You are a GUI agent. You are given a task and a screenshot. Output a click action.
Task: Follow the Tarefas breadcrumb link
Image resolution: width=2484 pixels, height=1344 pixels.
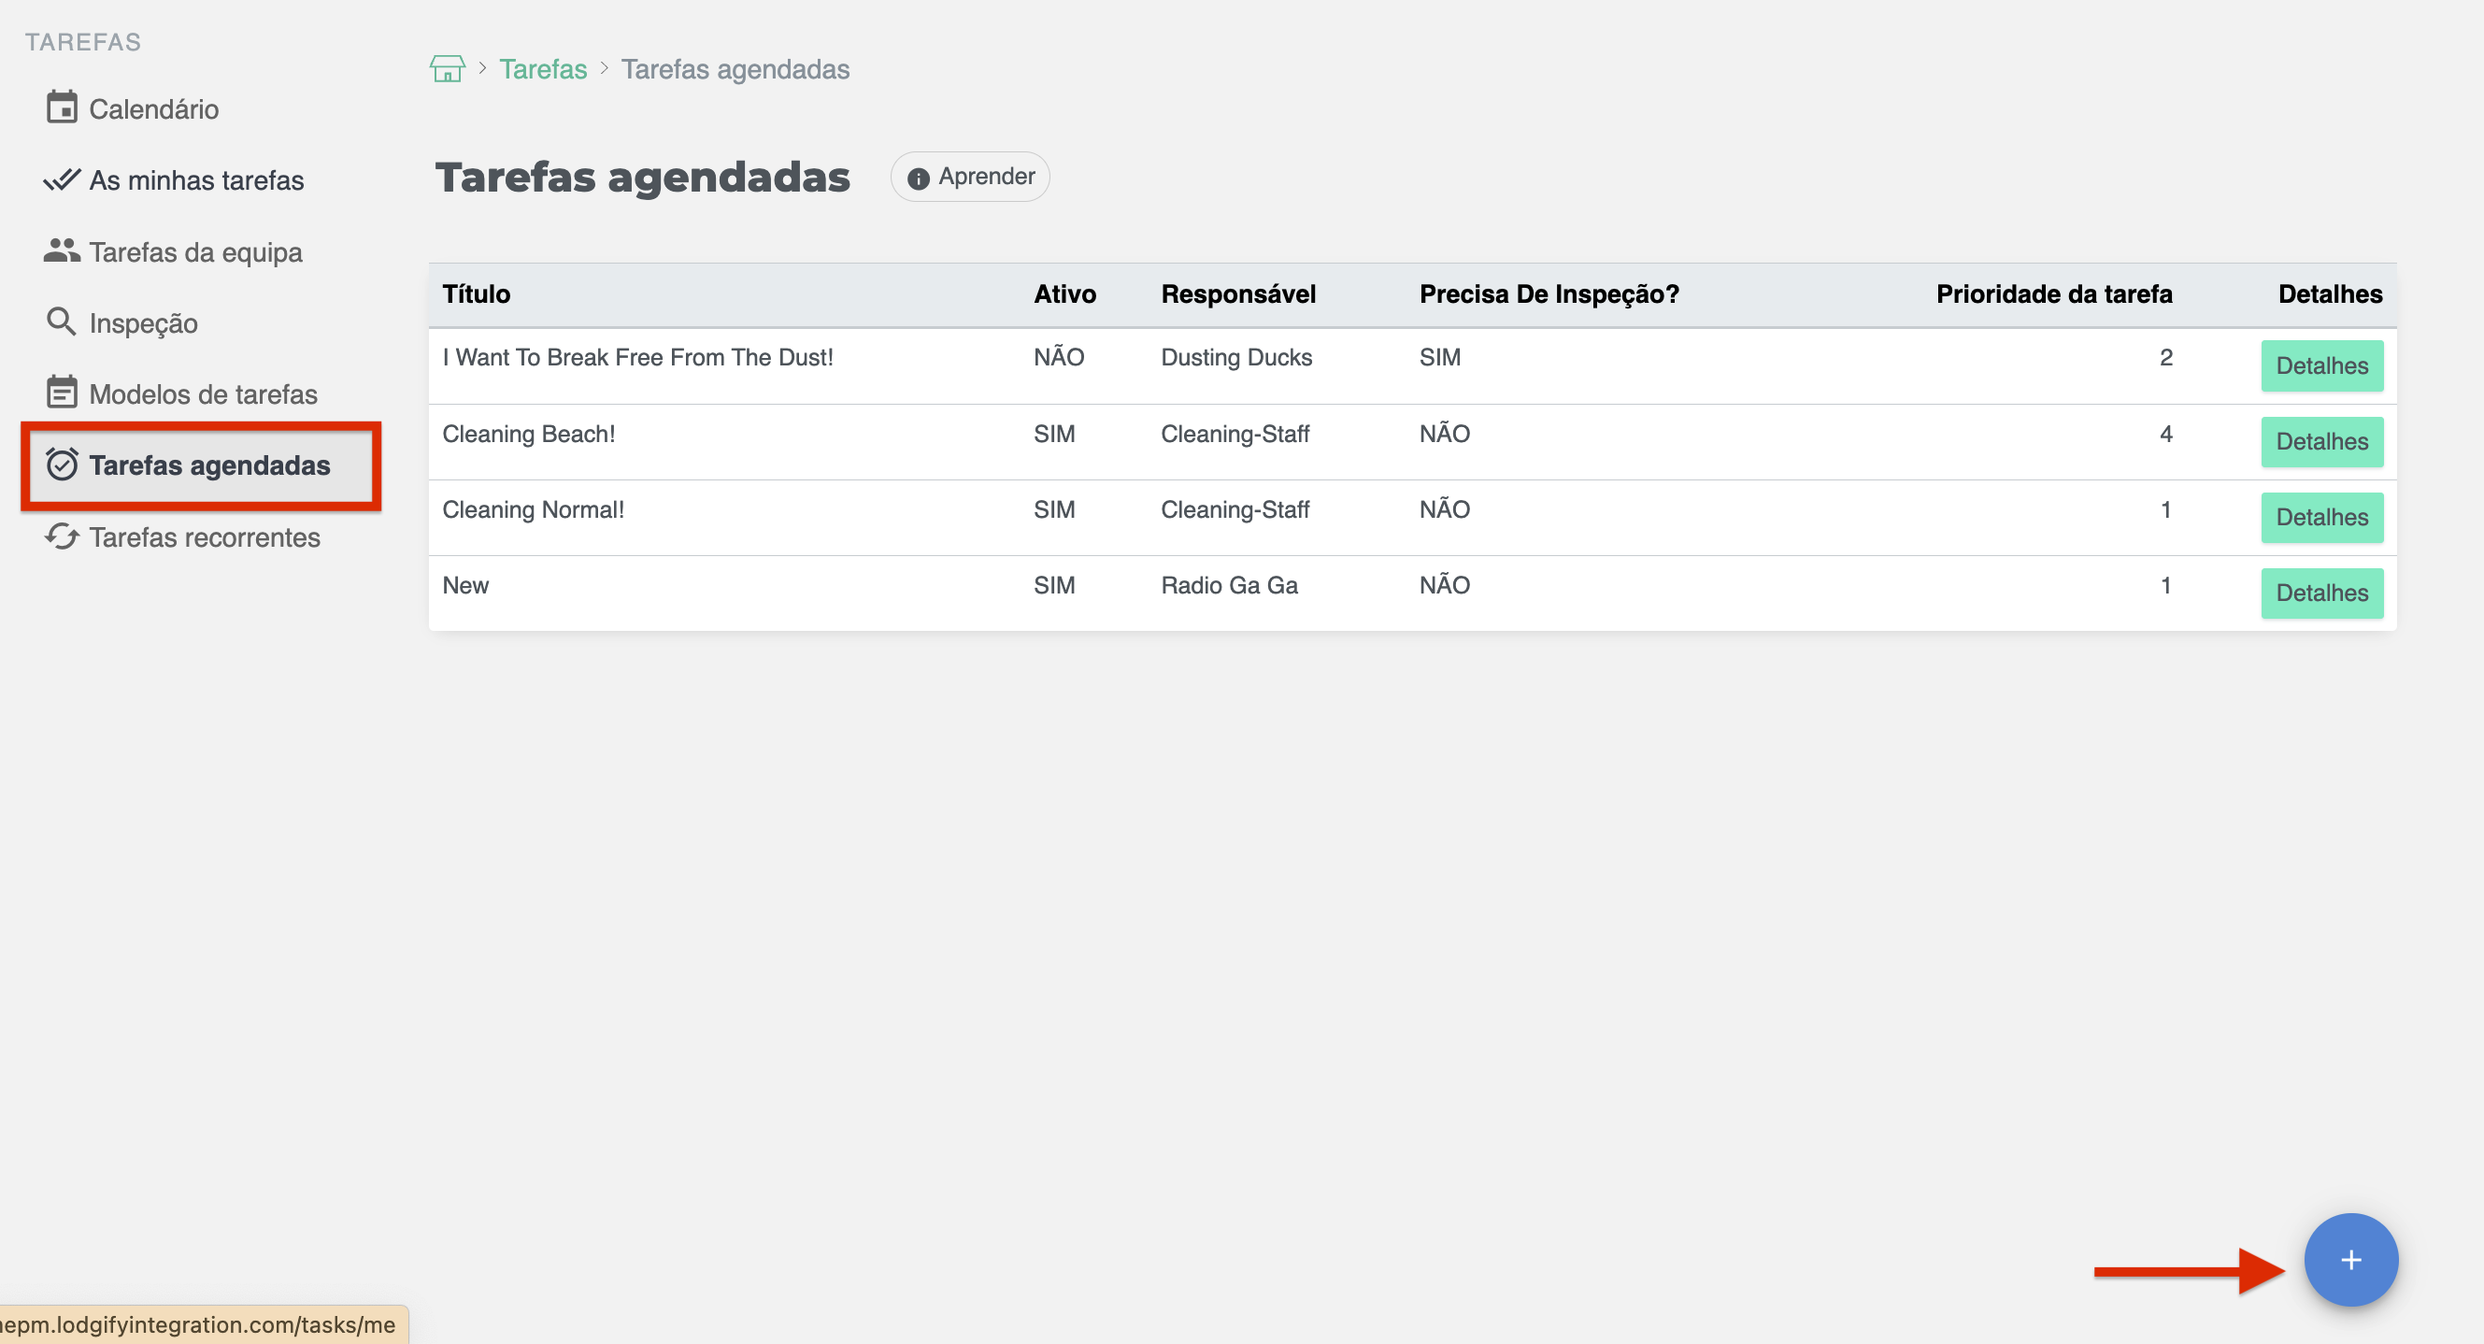pyautogui.click(x=543, y=69)
